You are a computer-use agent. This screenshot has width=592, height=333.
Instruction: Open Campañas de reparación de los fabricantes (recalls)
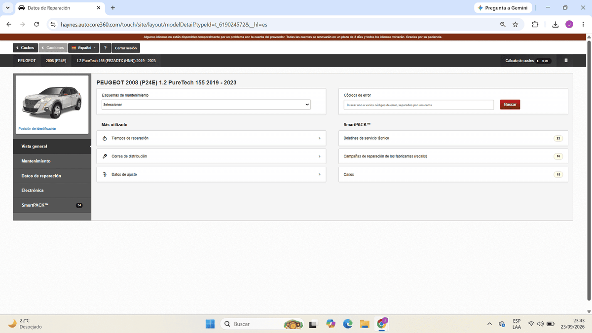(453, 156)
